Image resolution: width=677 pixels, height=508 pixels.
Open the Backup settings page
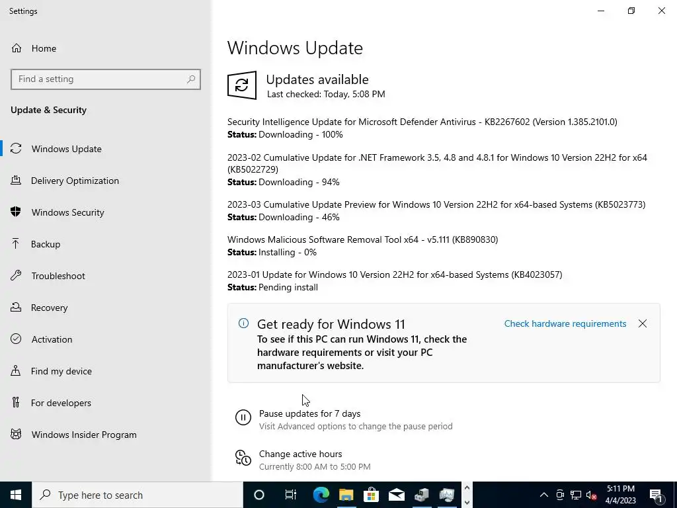click(46, 244)
